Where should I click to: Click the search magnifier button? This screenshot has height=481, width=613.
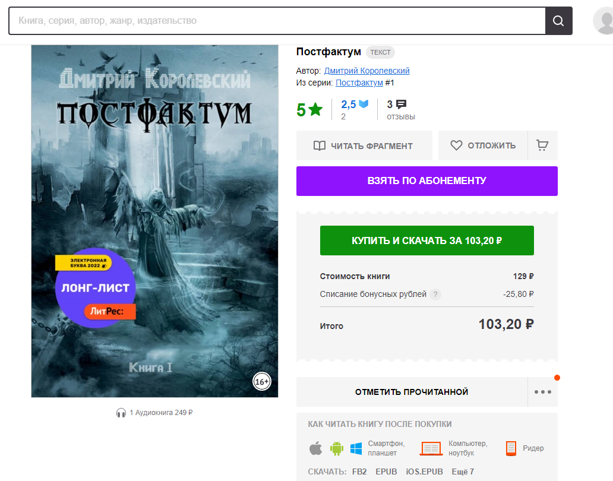tap(559, 21)
